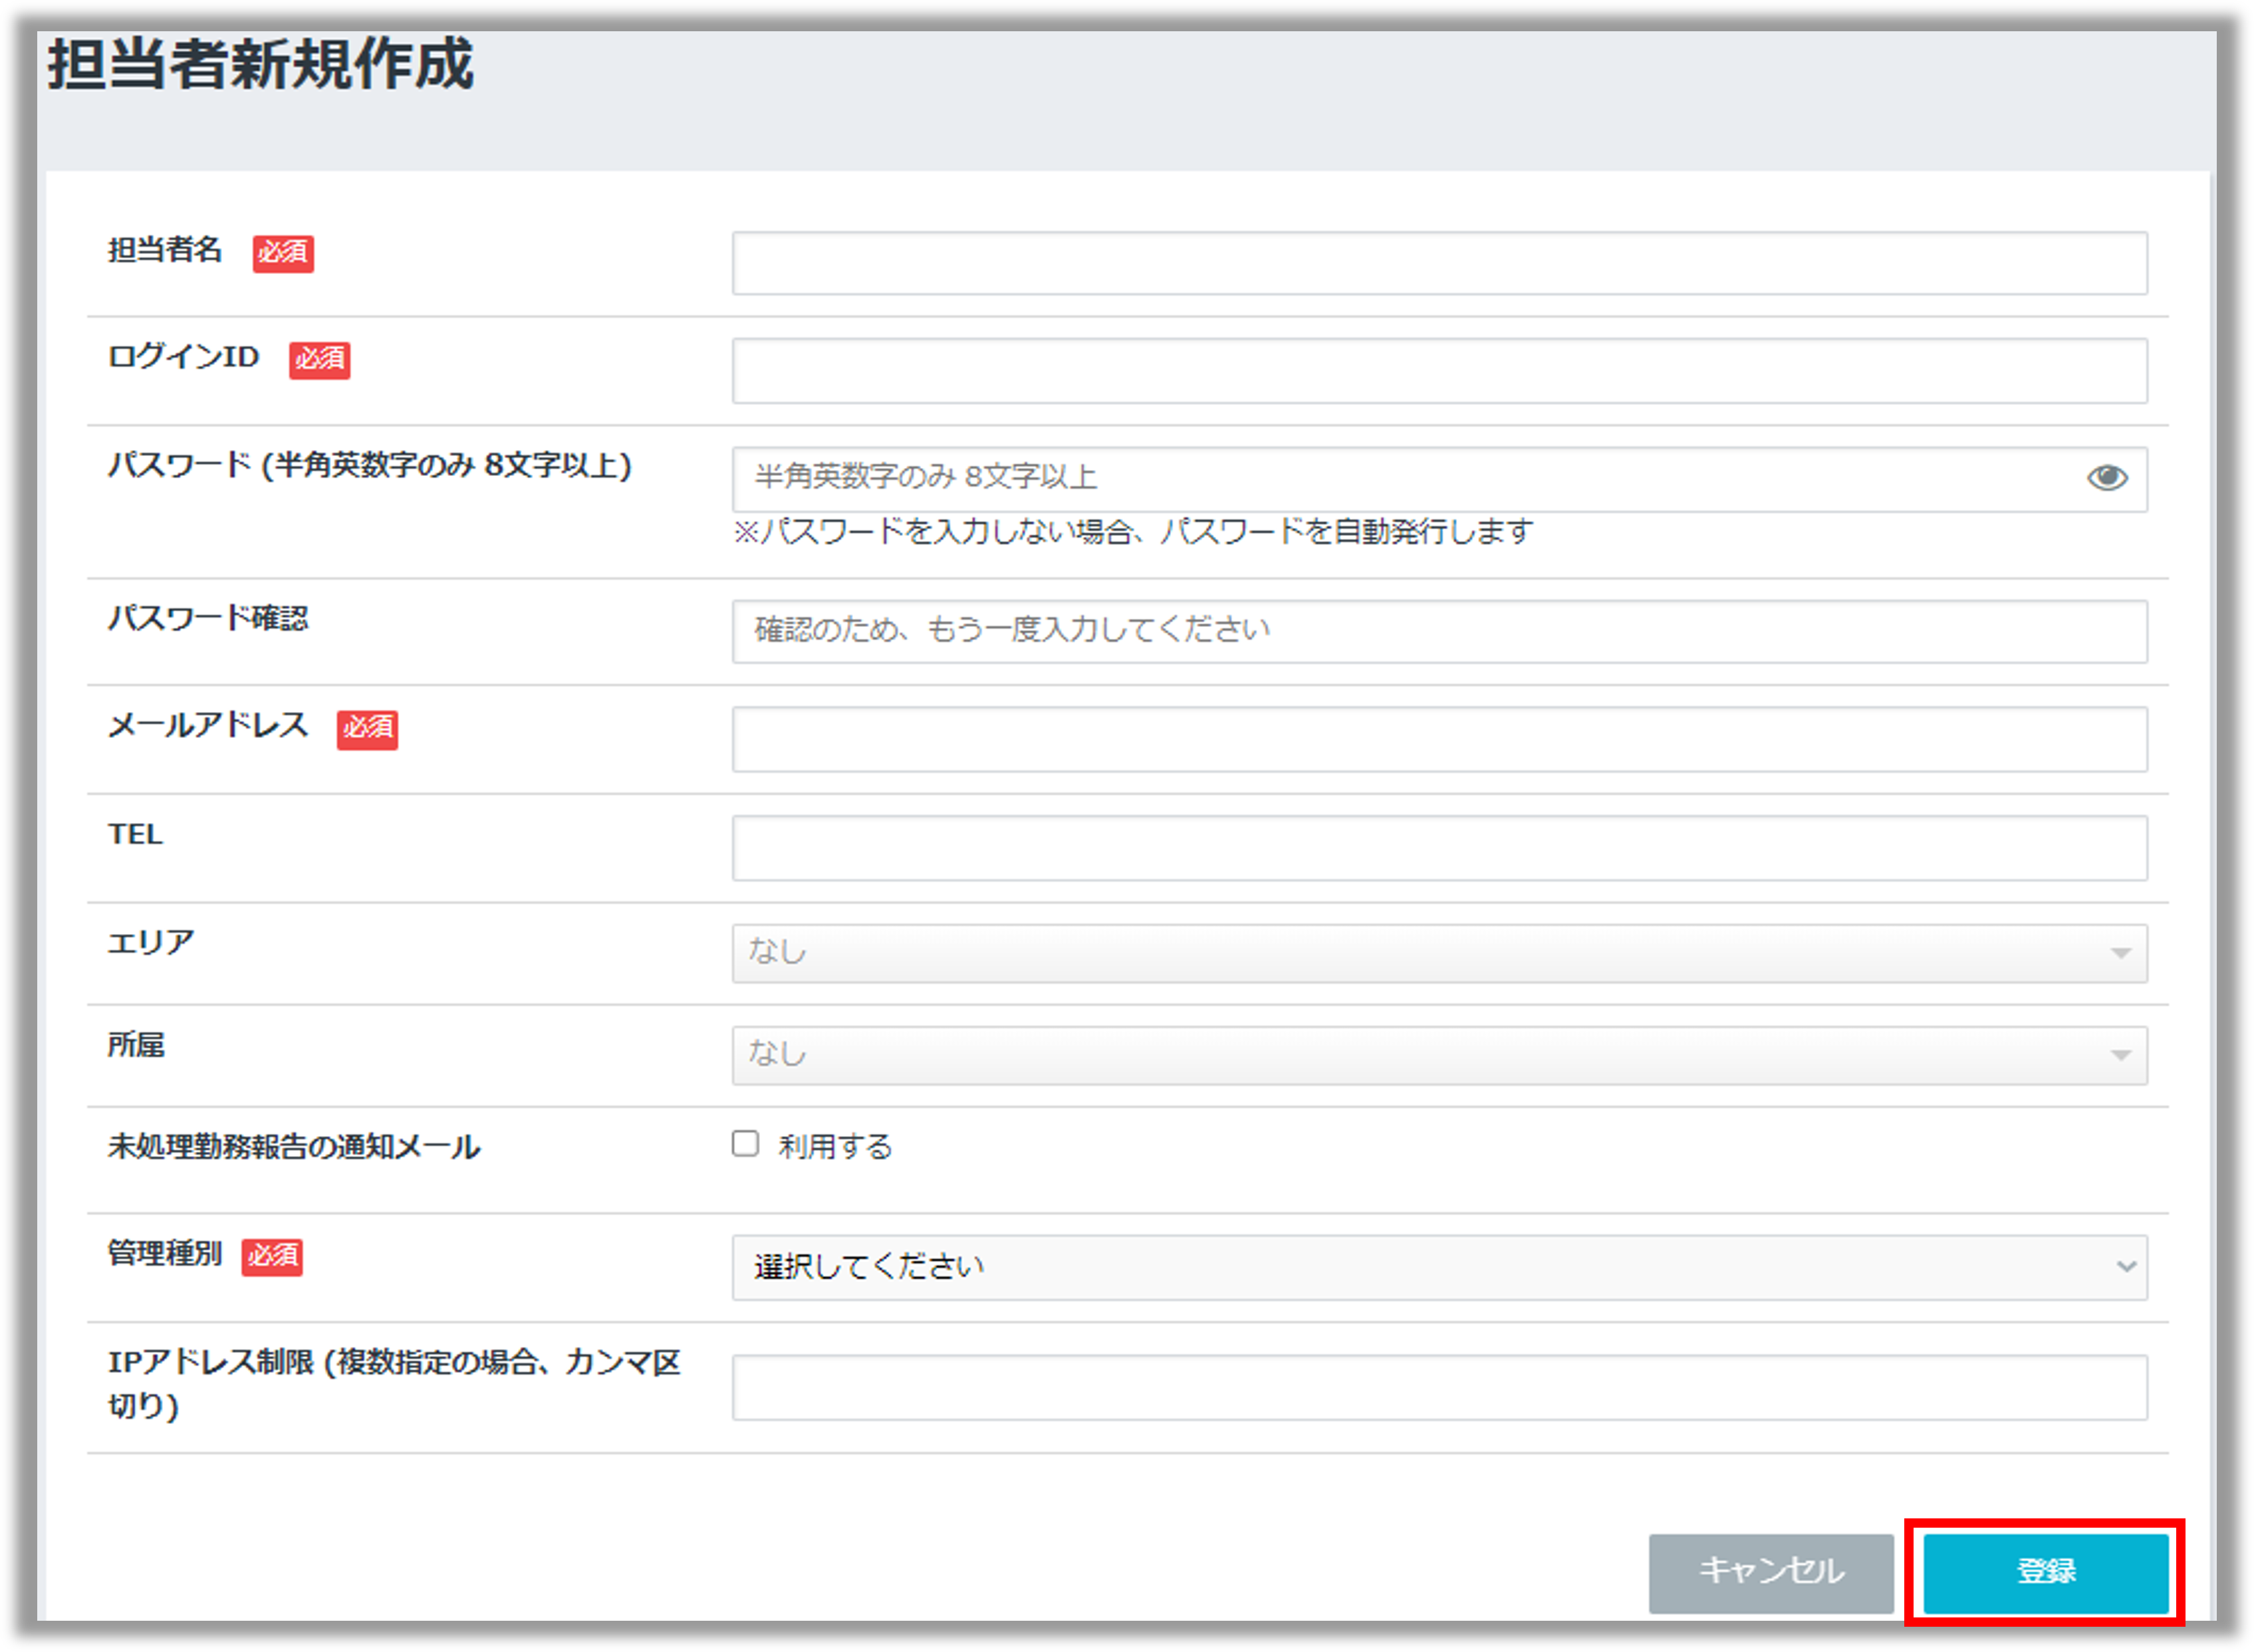Toggle password visibility with the eye icon
2254x1652 pixels.
tap(2108, 478)
